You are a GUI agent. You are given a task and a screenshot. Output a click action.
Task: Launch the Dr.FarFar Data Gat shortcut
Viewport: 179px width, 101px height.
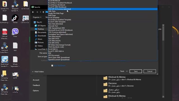tap(4, 89)
